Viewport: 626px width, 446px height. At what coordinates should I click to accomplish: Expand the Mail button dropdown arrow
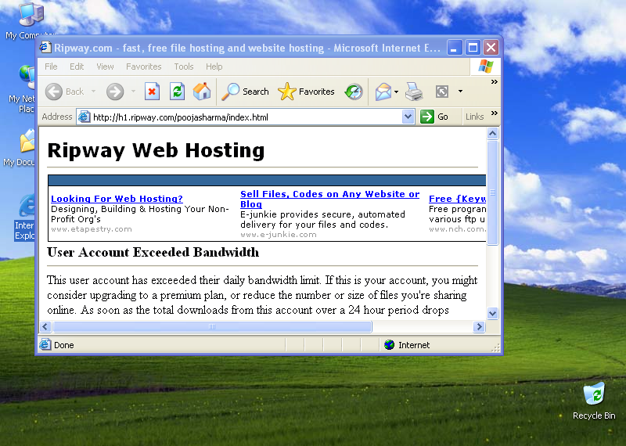pos(396,92)
